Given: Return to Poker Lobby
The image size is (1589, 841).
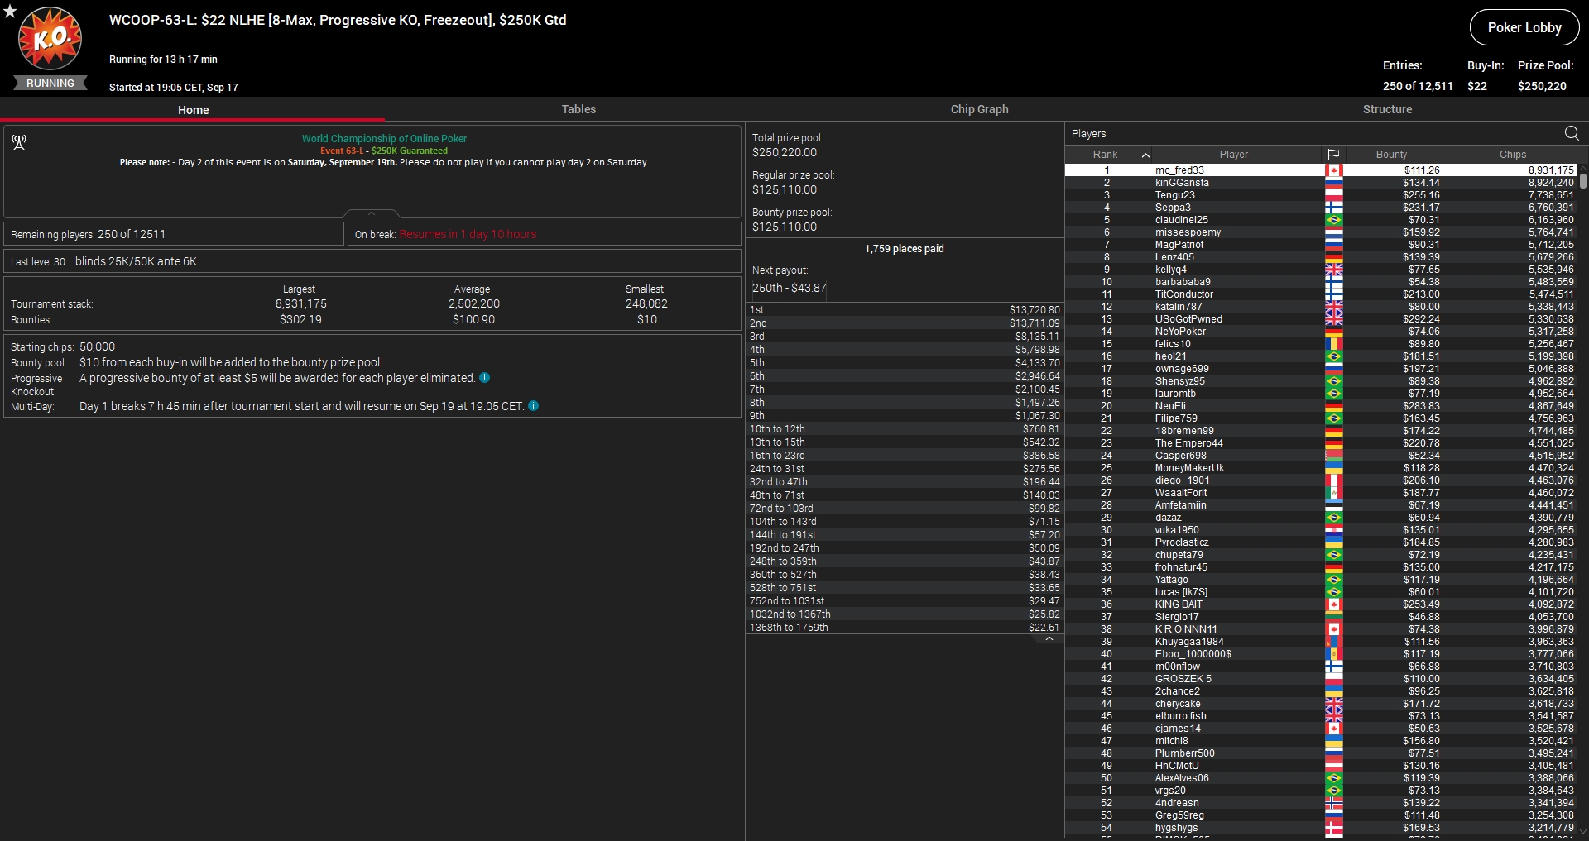Looking at the screenshot, I should click(x=1524, y=27).
